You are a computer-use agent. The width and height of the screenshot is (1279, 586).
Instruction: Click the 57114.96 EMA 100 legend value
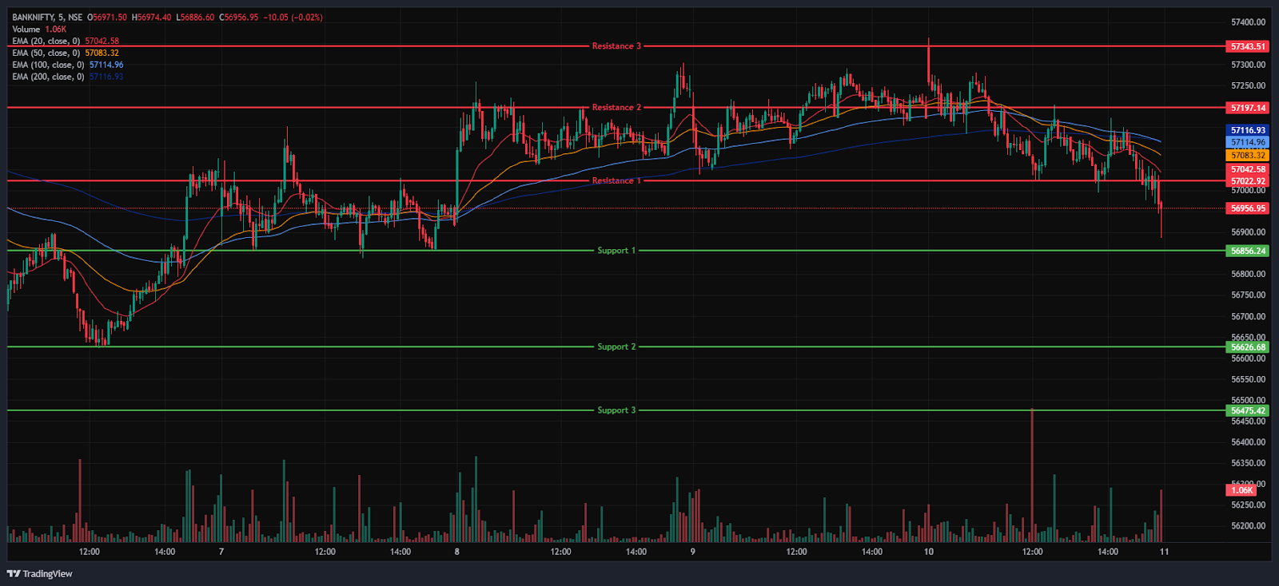coord(106,65)
